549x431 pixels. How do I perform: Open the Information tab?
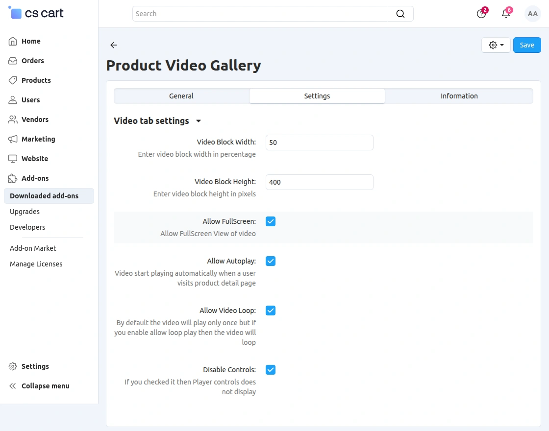459,96
